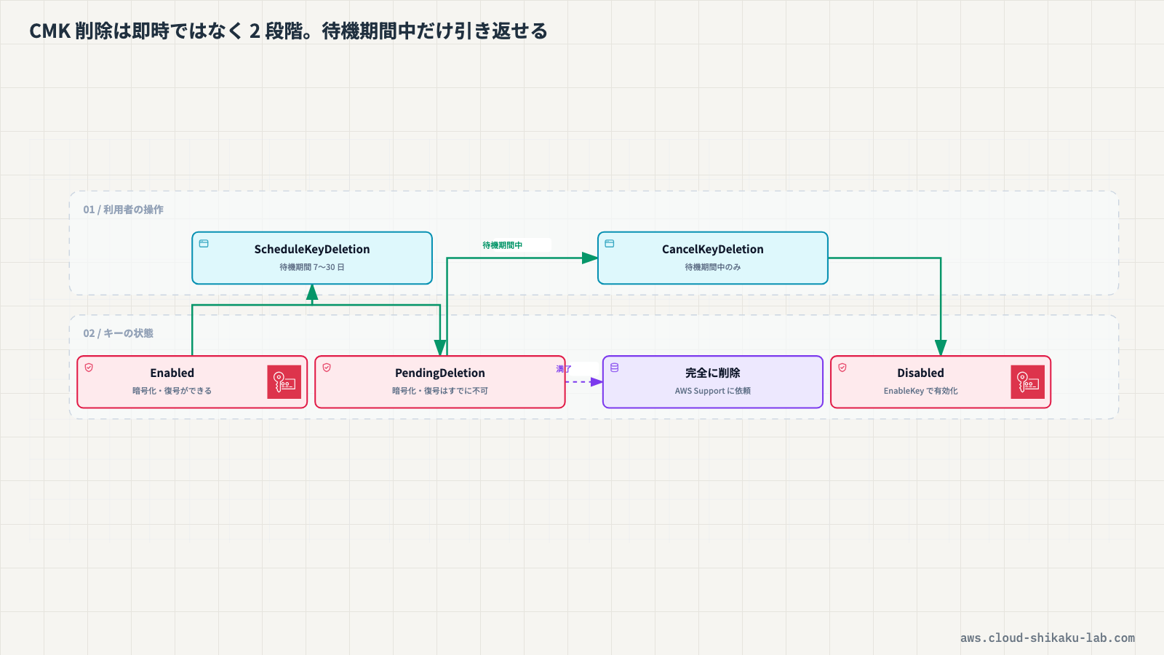Select the Enabled state title

click(172, 373)
